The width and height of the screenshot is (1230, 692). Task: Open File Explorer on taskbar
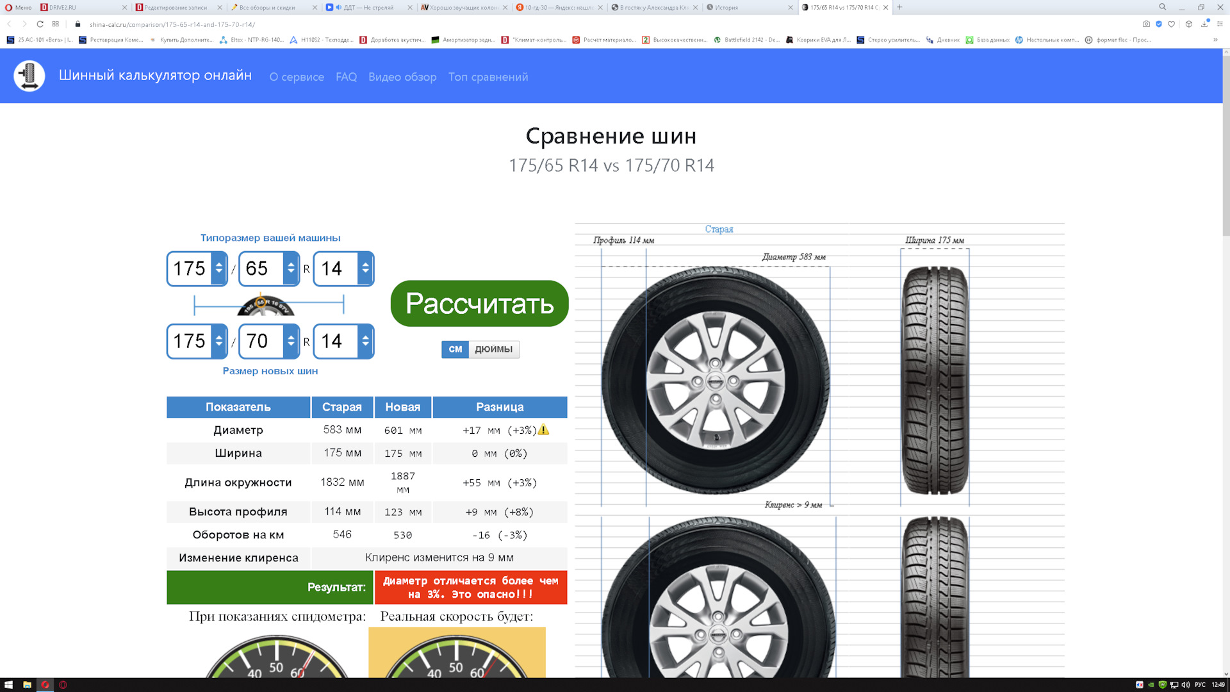[27, 685]
